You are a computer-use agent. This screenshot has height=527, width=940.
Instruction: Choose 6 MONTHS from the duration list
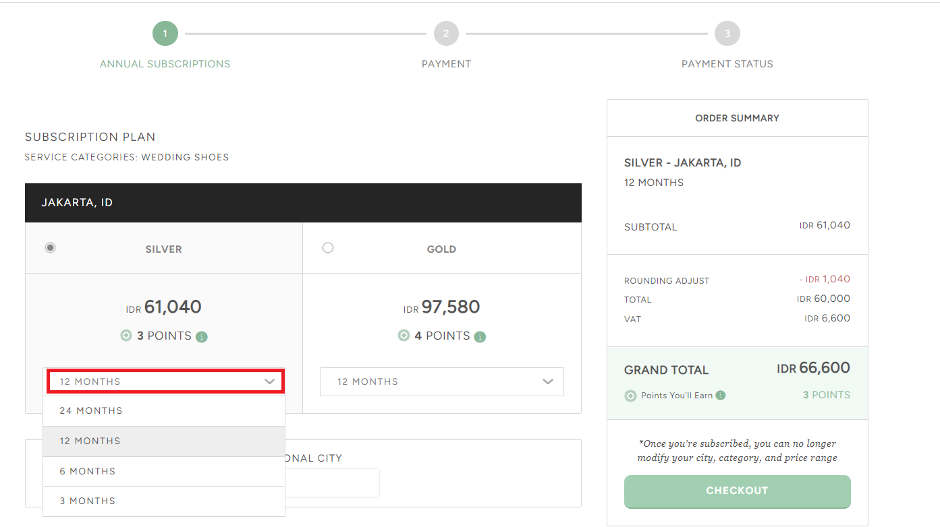[x=164, y=471]
